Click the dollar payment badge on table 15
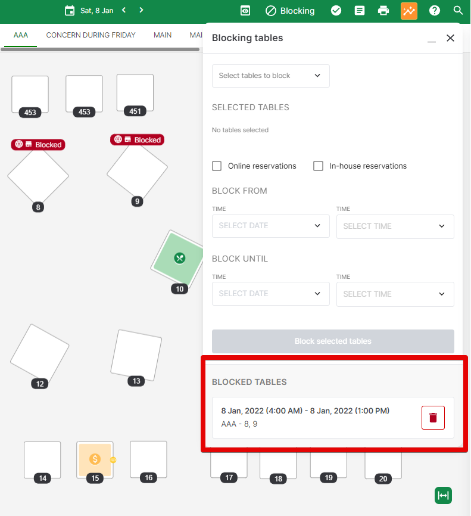The width and height of the screenshot is (471, 516). point(94,459)
